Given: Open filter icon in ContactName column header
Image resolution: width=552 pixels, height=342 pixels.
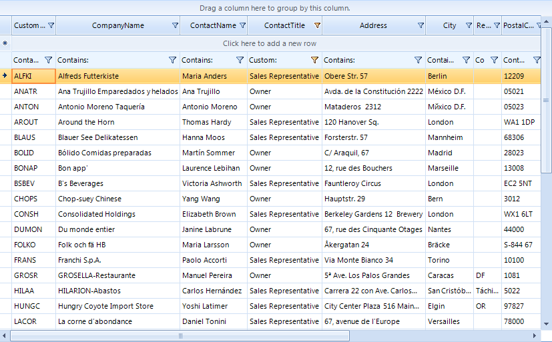Looking at the screenshot, I should (x=242, y=25).
